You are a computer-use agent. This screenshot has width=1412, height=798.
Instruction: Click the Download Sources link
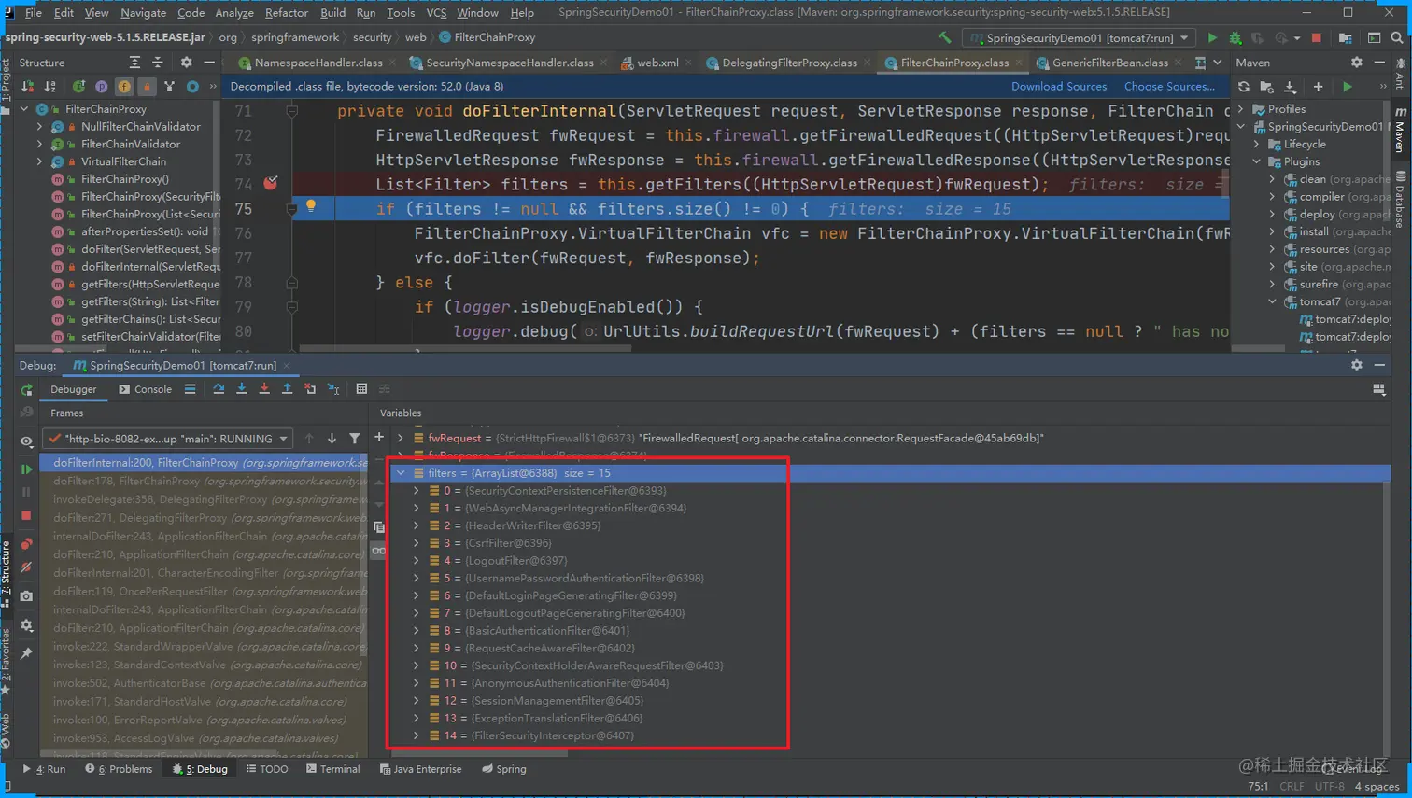[1059, 86]
